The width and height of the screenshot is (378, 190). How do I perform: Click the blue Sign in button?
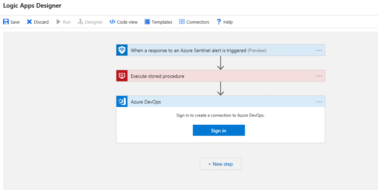click(x=219, y=131)
